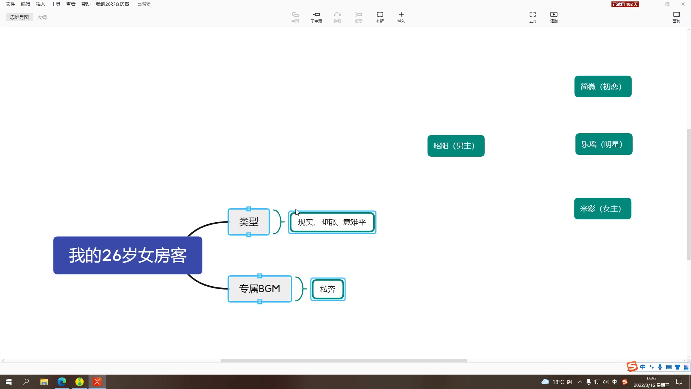Select floating topic 昭阳（男主）
Viewport: 691px width, 389px height.
click(x=456, y=146)
